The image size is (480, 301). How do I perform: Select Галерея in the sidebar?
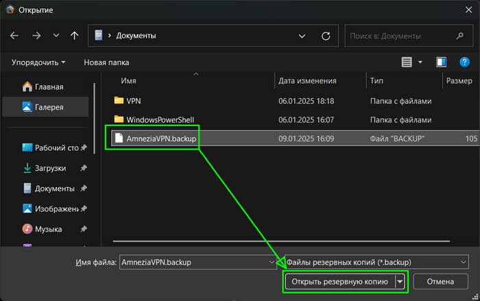coord(46,107)
